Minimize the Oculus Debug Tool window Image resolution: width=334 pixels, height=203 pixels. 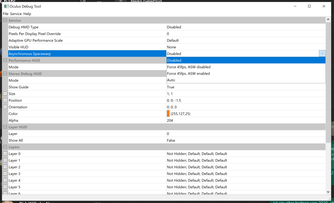click(x=295, y=6)
